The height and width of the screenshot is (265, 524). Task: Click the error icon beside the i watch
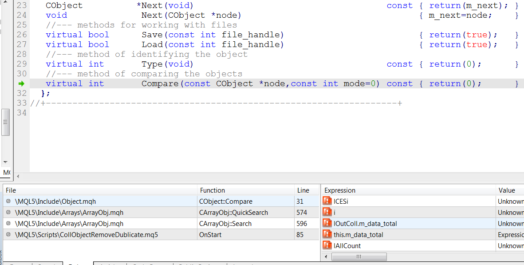click(x=327, y=212)
